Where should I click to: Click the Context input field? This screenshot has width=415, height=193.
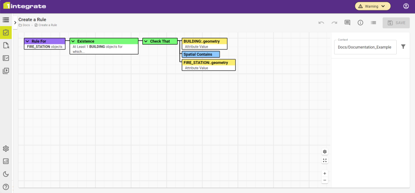pos(364,47)
